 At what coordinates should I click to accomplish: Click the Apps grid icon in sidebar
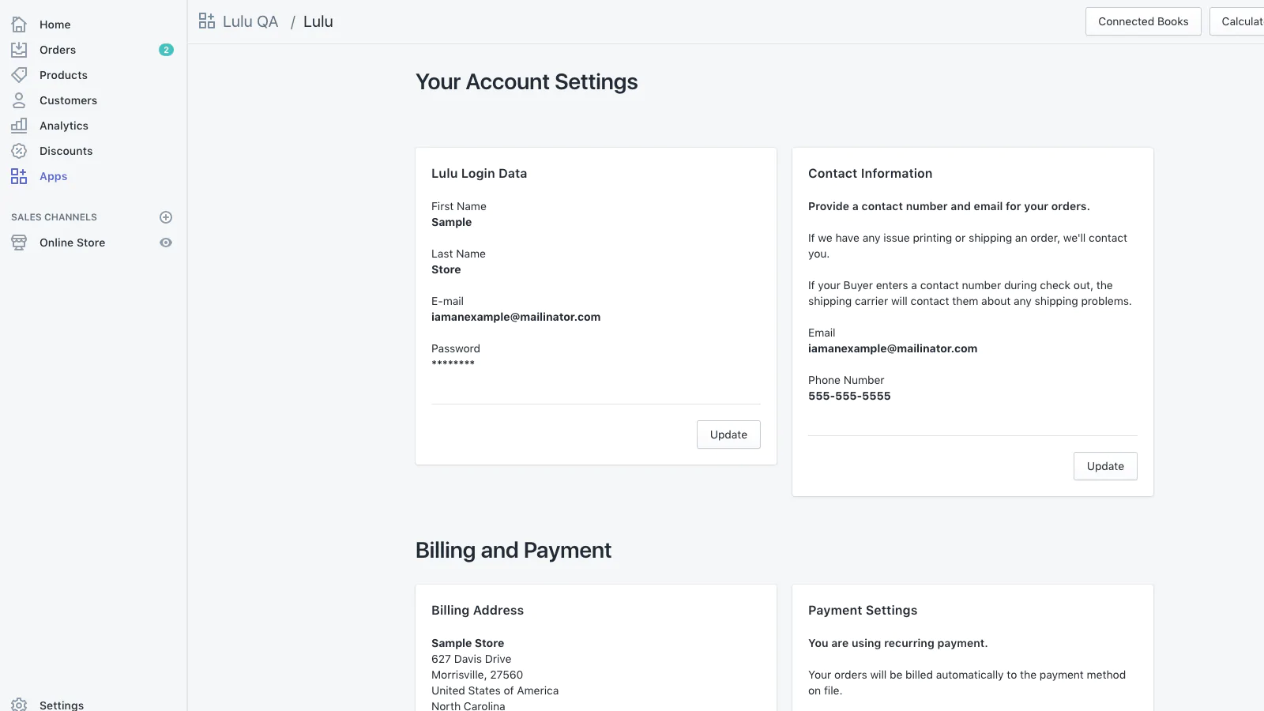click(x=19, y=176)
